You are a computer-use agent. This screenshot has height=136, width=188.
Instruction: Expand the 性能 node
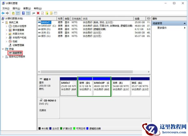click(x=7, y=42)
